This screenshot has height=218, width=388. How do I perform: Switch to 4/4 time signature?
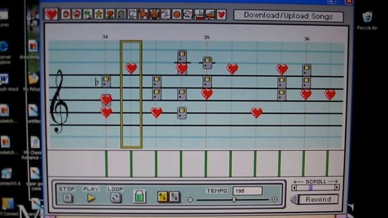click(162, 197)
